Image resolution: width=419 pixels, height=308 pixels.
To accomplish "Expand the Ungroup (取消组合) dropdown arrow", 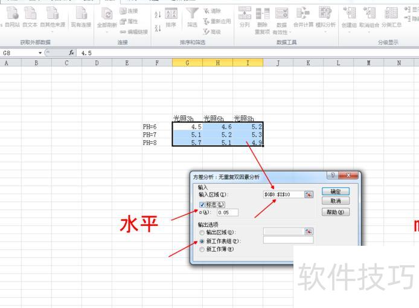I will (369, 32).
